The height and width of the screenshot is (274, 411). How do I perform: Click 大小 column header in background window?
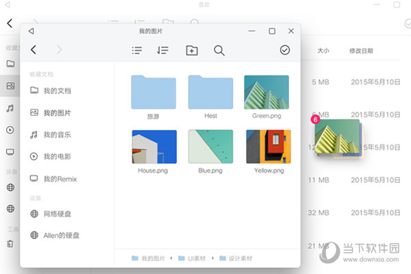click(323, 51)
